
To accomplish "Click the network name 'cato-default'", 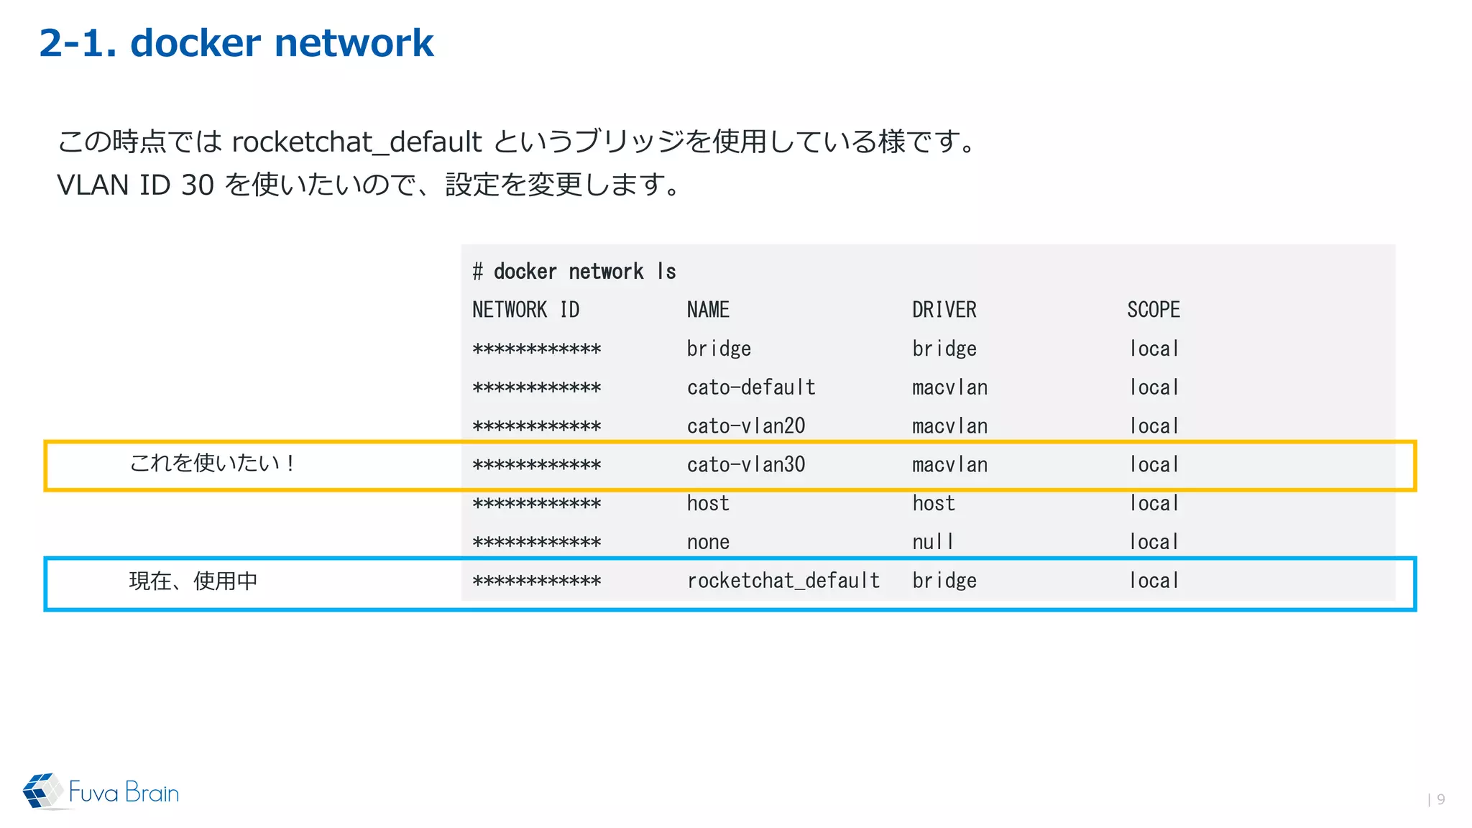I will [751, 387].
